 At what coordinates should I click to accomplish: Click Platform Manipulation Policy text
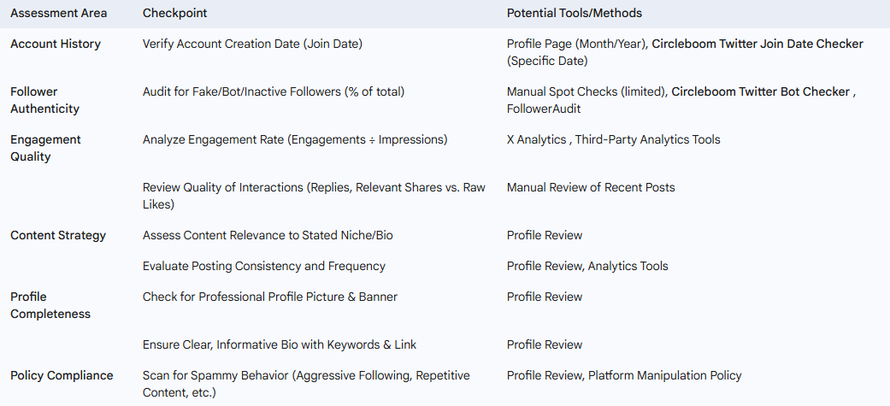[664, 375]
